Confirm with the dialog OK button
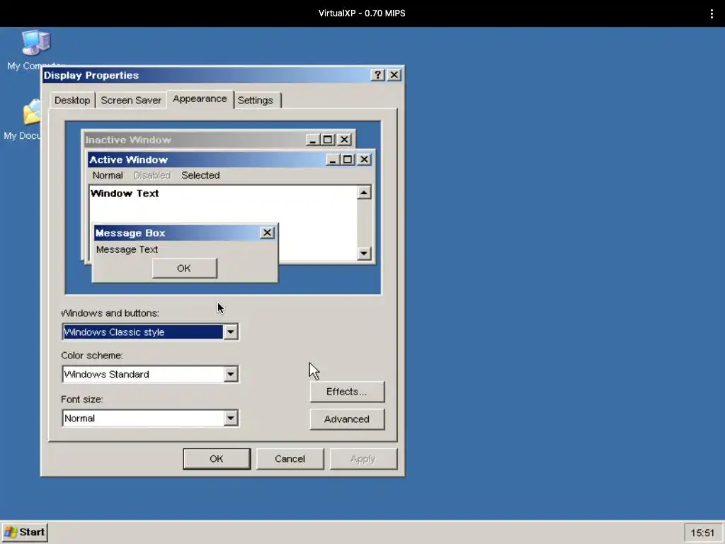 click(x=217, y=459)
